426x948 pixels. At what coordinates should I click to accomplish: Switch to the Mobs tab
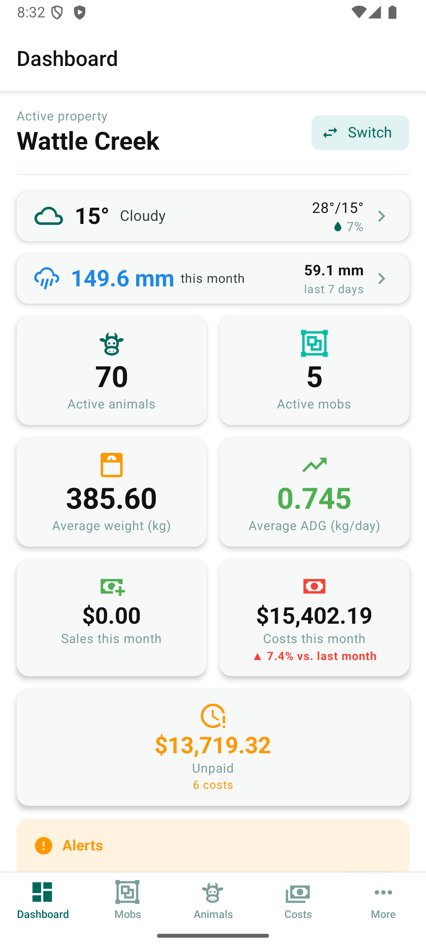(128, 901)
